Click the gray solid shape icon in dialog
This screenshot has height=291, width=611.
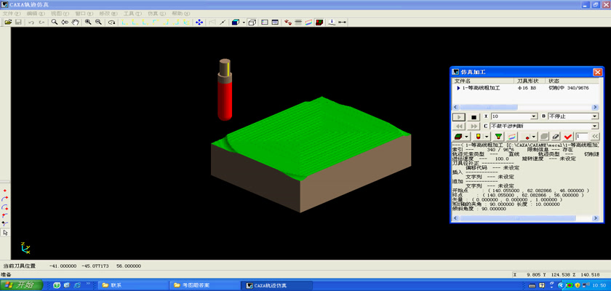544,136
